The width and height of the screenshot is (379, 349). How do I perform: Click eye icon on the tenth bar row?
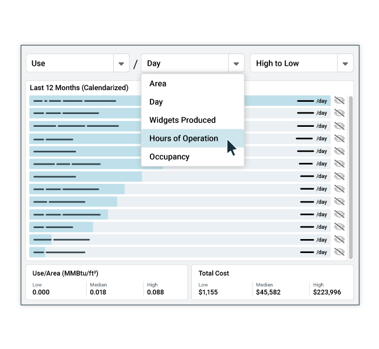339,214
